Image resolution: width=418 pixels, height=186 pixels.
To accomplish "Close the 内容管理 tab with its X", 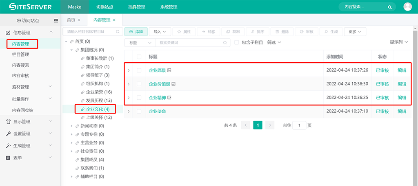I will tap(114, 20).
